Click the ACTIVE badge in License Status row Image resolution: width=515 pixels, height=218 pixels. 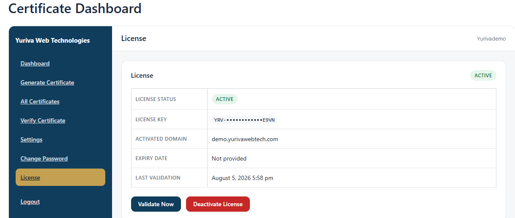(x=225, y=99)
